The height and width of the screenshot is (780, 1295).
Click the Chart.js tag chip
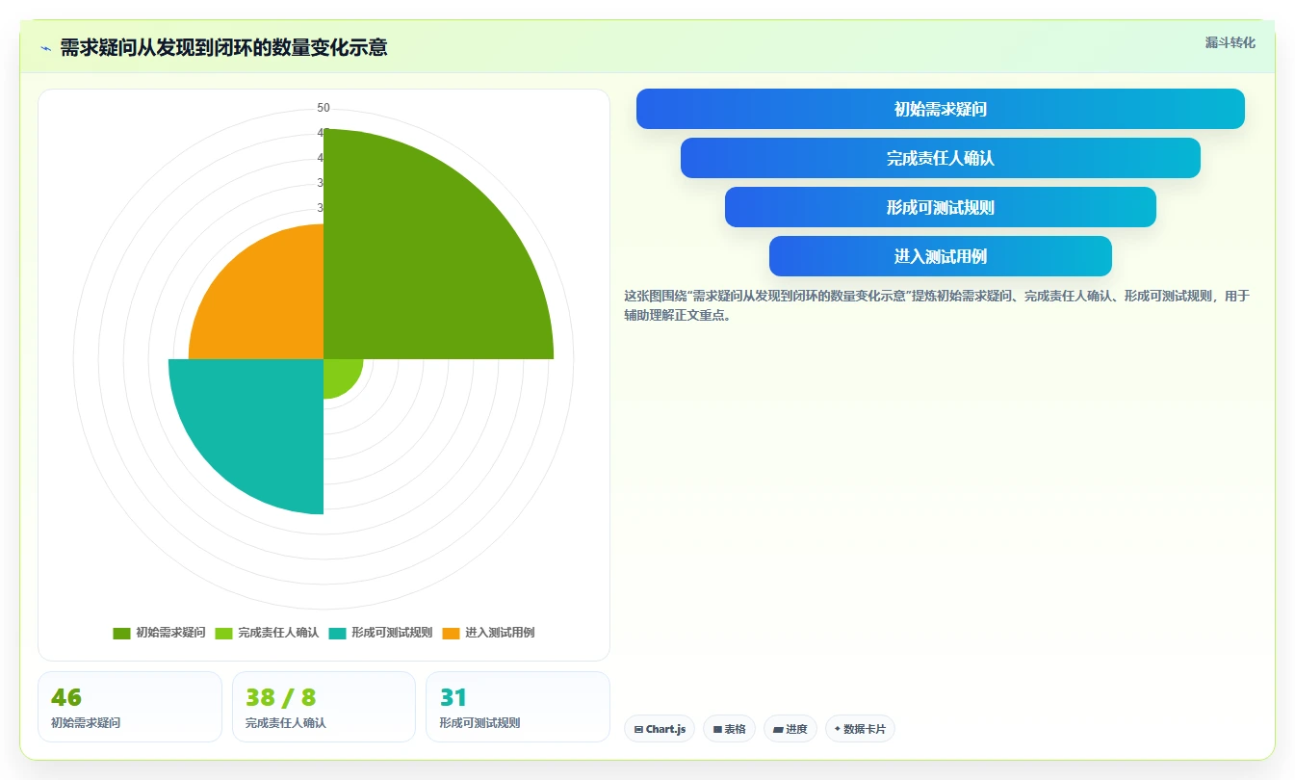tap(660, 729)
